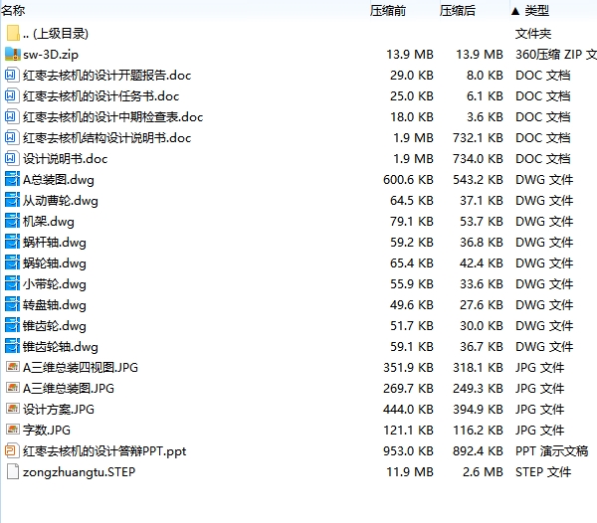Image resolution: width=597 pixels, height=523 pixels.
Task: Click the 953.0 KB size of the PPT file
Action: (408, 451)
